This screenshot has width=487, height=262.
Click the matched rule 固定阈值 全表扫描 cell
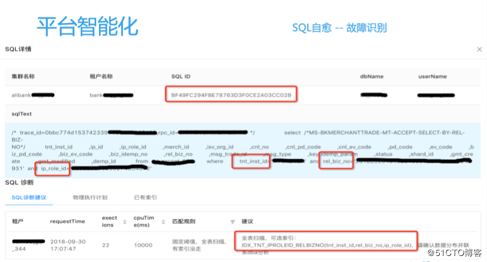click(x=200, y=245)
